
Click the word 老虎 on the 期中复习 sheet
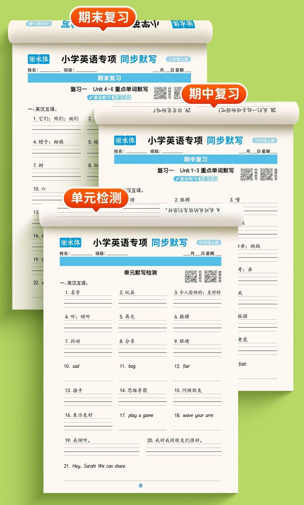(243, 340)
